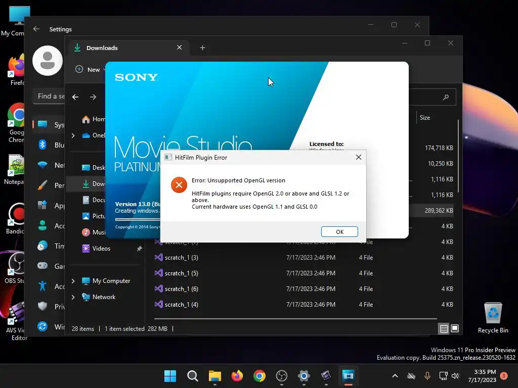Unpin Videos using its pin icon
Viewport: 518px width, 388px height.
pos(140,249)
